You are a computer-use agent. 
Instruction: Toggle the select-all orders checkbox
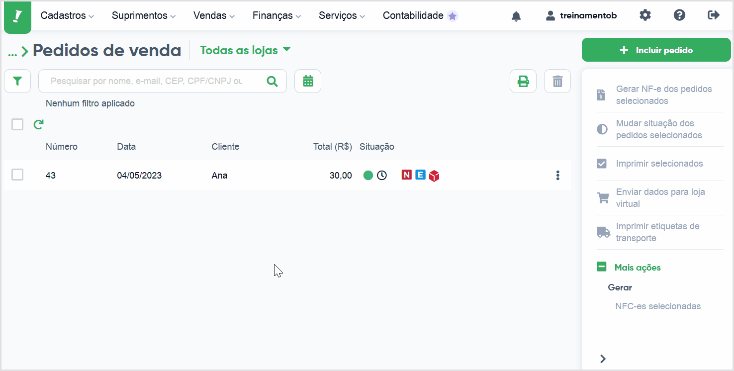tap(17, 124)
